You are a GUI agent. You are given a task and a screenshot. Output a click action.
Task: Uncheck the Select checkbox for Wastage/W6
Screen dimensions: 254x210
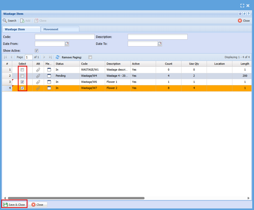point(22,82)
